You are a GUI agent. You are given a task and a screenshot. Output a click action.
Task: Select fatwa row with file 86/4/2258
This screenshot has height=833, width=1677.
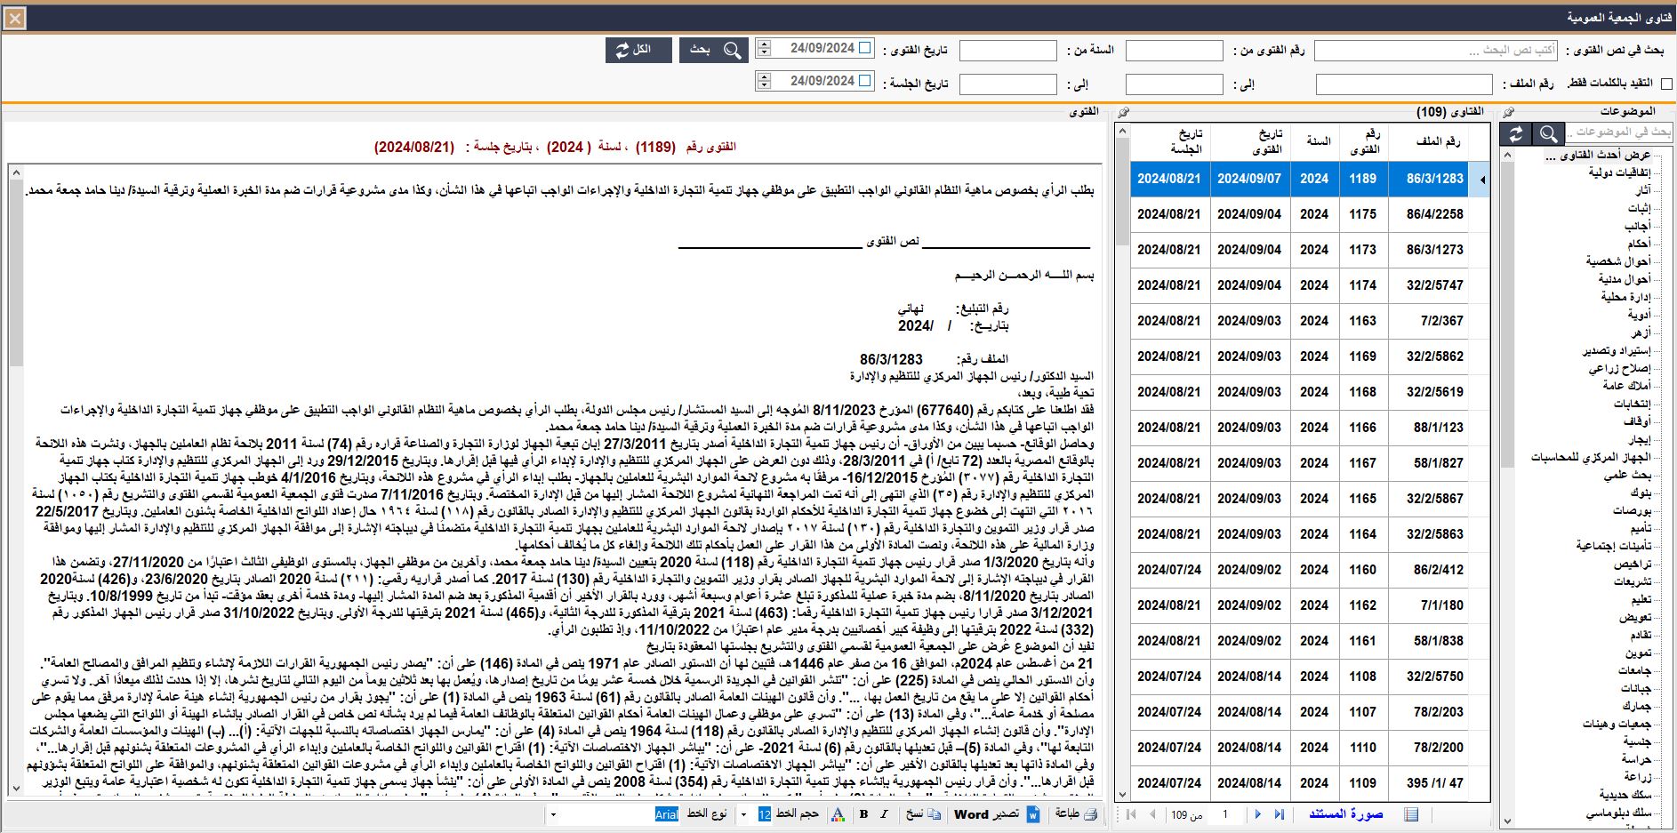click(x=1310, y=214)
